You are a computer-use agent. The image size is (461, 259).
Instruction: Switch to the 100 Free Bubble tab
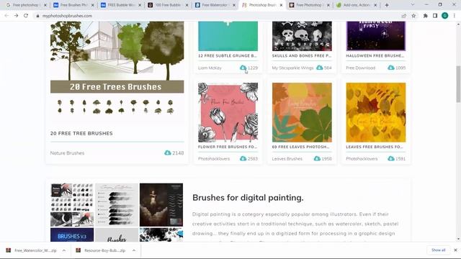click(x=168, y=5)
